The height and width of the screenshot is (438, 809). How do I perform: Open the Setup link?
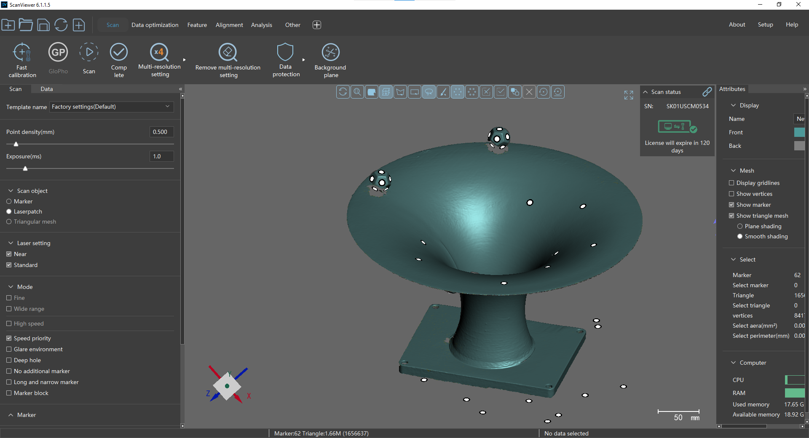click(765, 24)
